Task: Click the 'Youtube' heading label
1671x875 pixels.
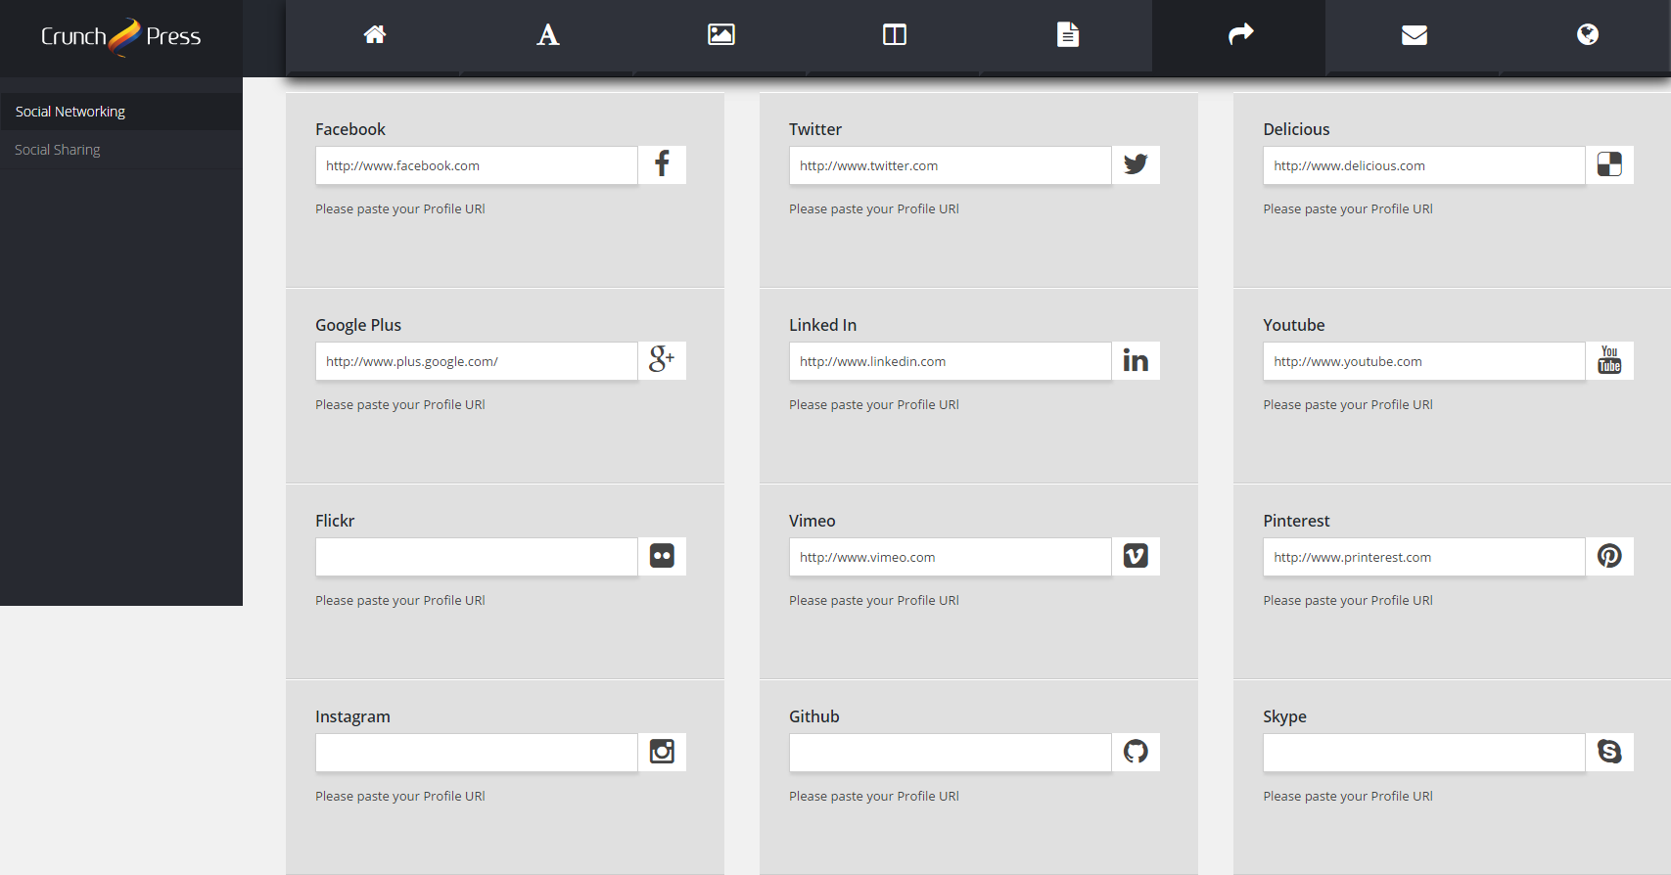Action: [1294, 325]
